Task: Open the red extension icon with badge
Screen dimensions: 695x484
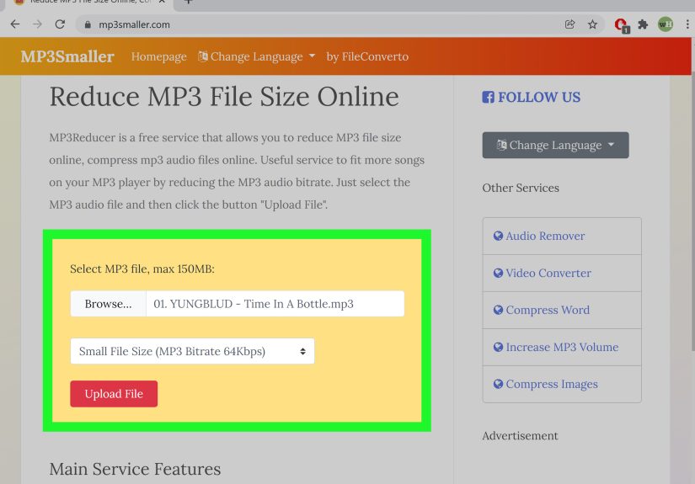Action: point(622,25)
